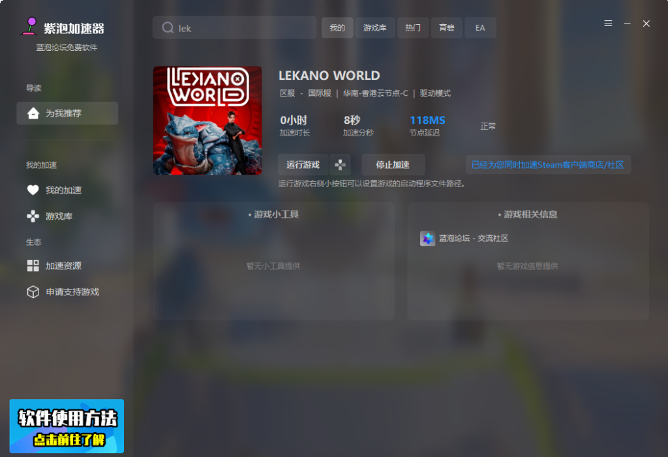Click the 蓝泡论坛 star community icon
Screen dimensions: 668x457
[427, 239]
